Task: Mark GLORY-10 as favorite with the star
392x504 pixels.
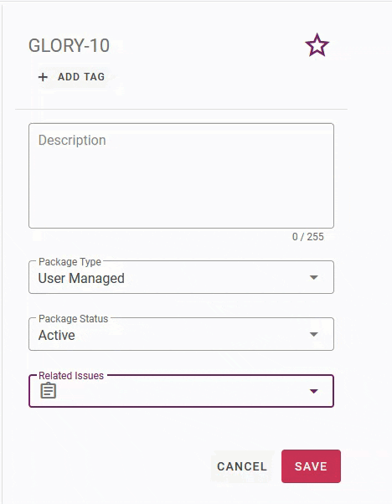Action: point(317,45)
